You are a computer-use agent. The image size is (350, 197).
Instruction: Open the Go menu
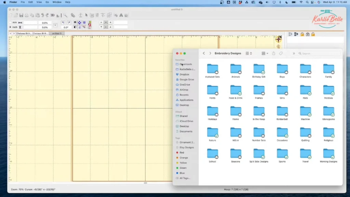tap(47, 2)
